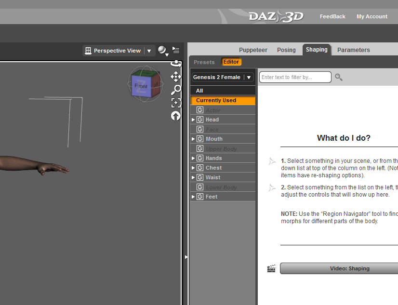This screenshot has width=398, height=305.
Task: Click the zoom magnifier icon in viewport
Action: point(176,90)
